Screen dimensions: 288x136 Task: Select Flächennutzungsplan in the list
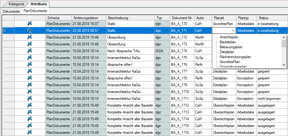(235, 57)
